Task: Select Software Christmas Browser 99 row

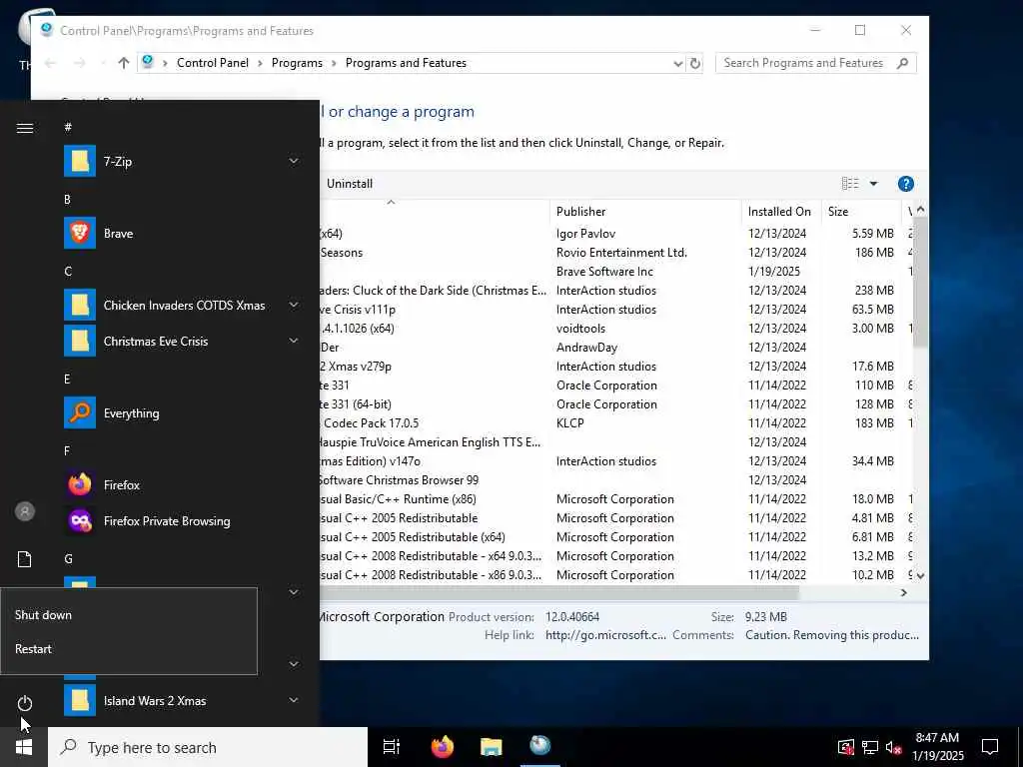Action: [615, 480]
